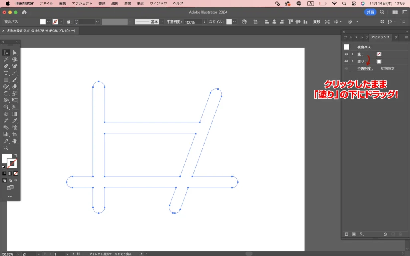Expand the 線 stroke row chevron
Screen dimensions: 410x256
352,54
